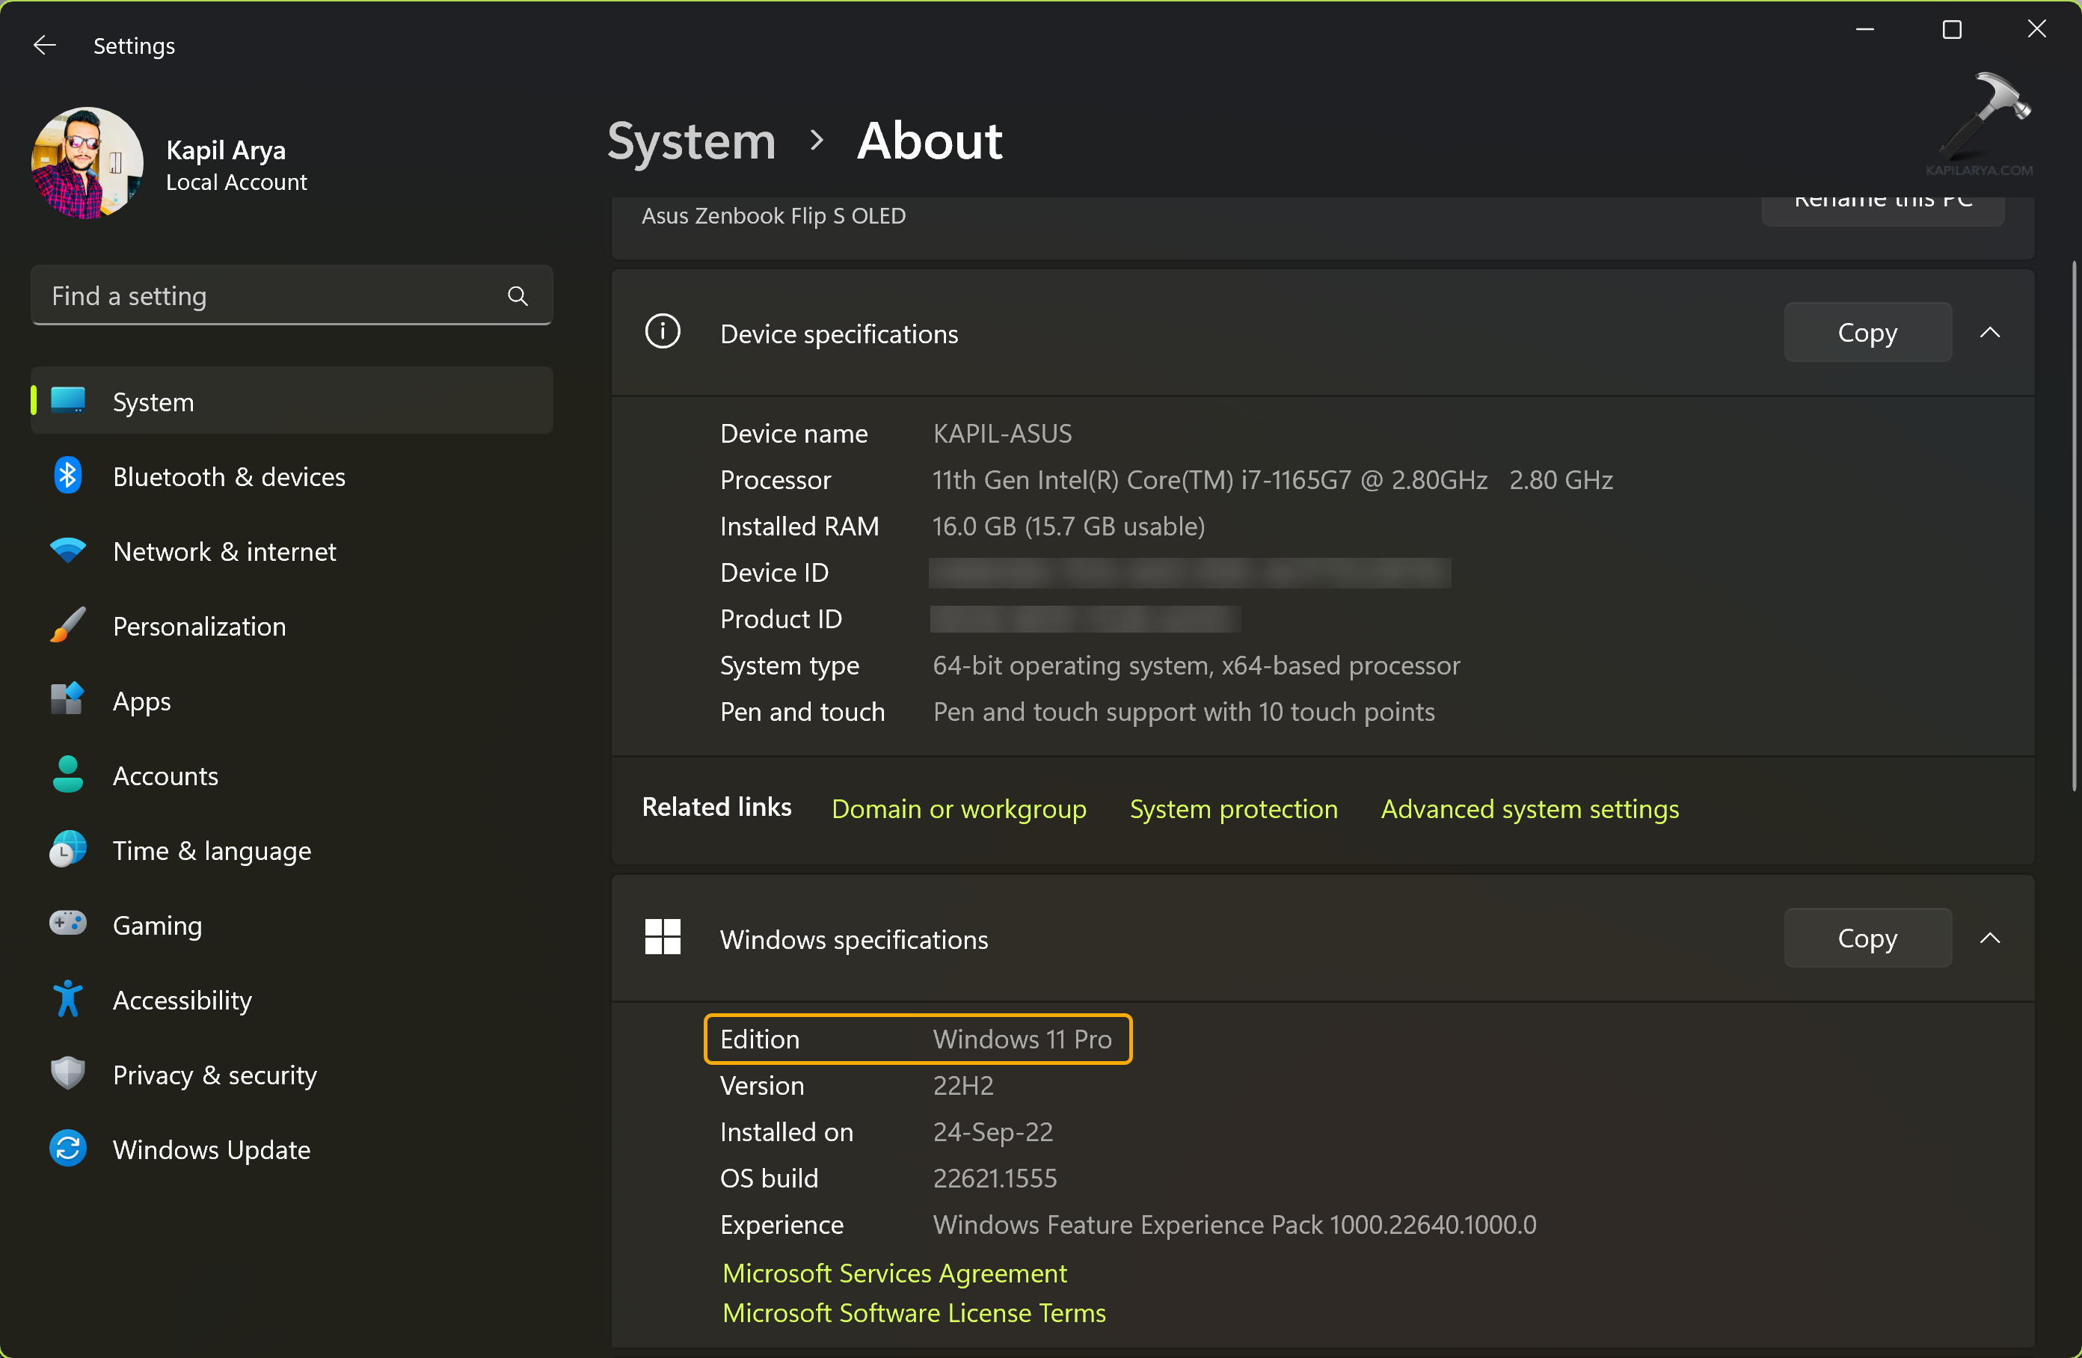Open the Accounts category
Image resolution: width=2082 pixels, height=1358 pixels.
(x=165, y=775)
